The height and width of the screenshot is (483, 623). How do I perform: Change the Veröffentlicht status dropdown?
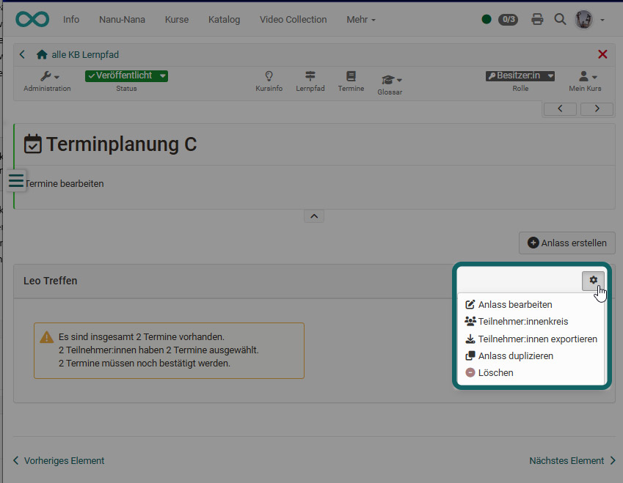126,75
